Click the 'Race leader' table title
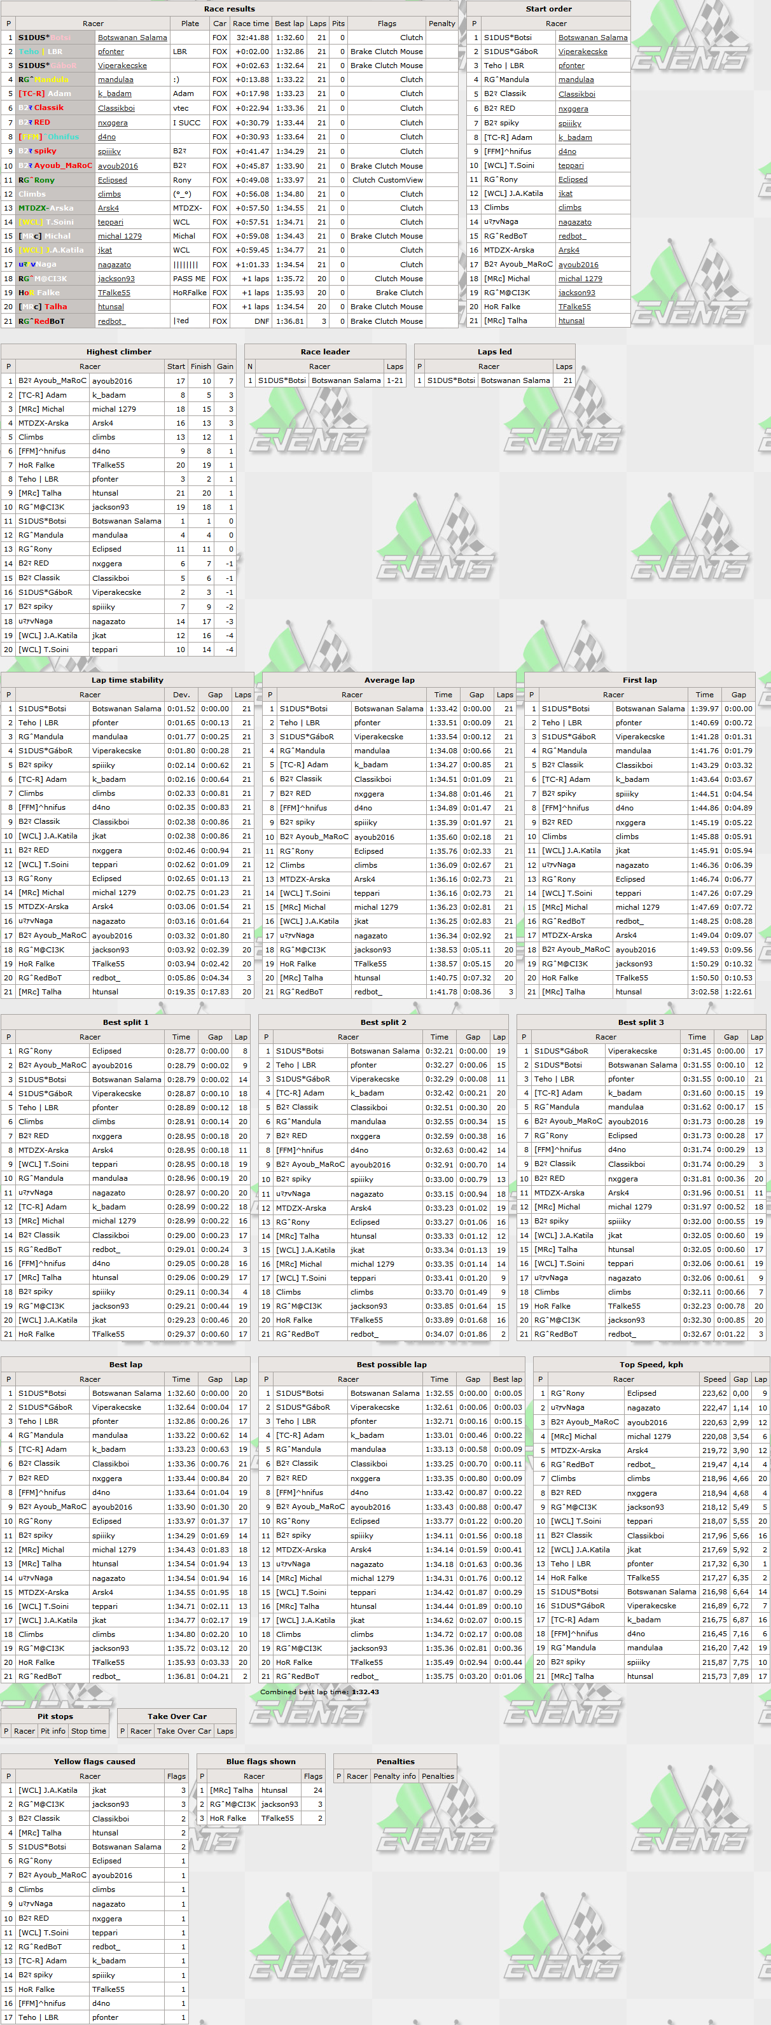 [325, 352]
